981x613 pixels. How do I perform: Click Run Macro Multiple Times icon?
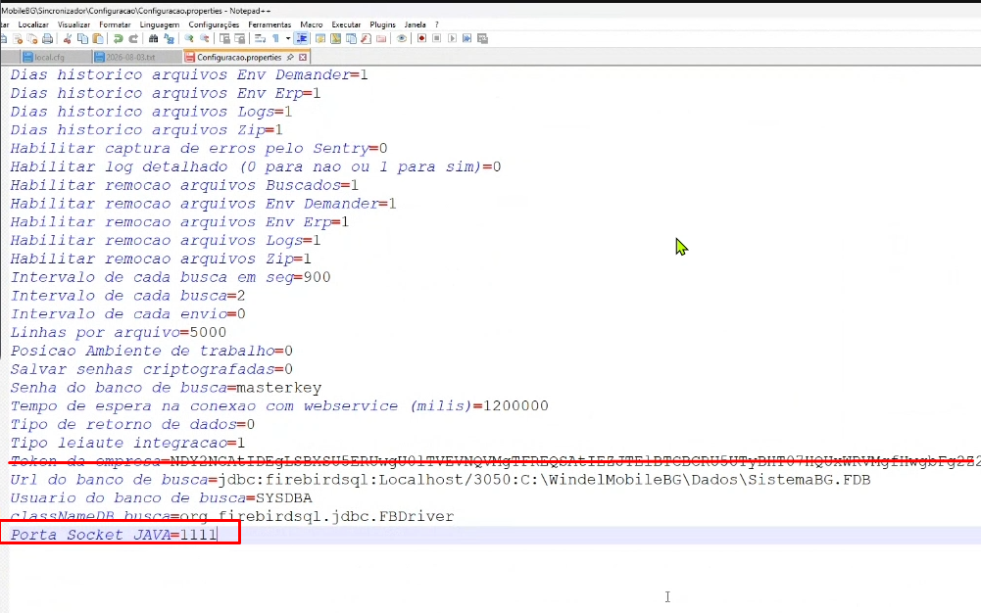tap(466, 39)
